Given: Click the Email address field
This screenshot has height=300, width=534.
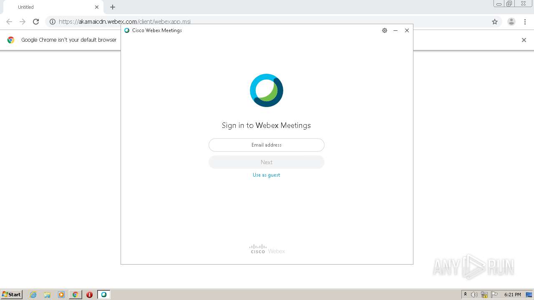Looking at the screenshot, I should (267, 145).
